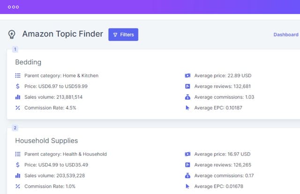This screenshot has height=194, width=300.
Task: Click the bar chart icon for Bedding sales volume
Action: click(18, 97)
